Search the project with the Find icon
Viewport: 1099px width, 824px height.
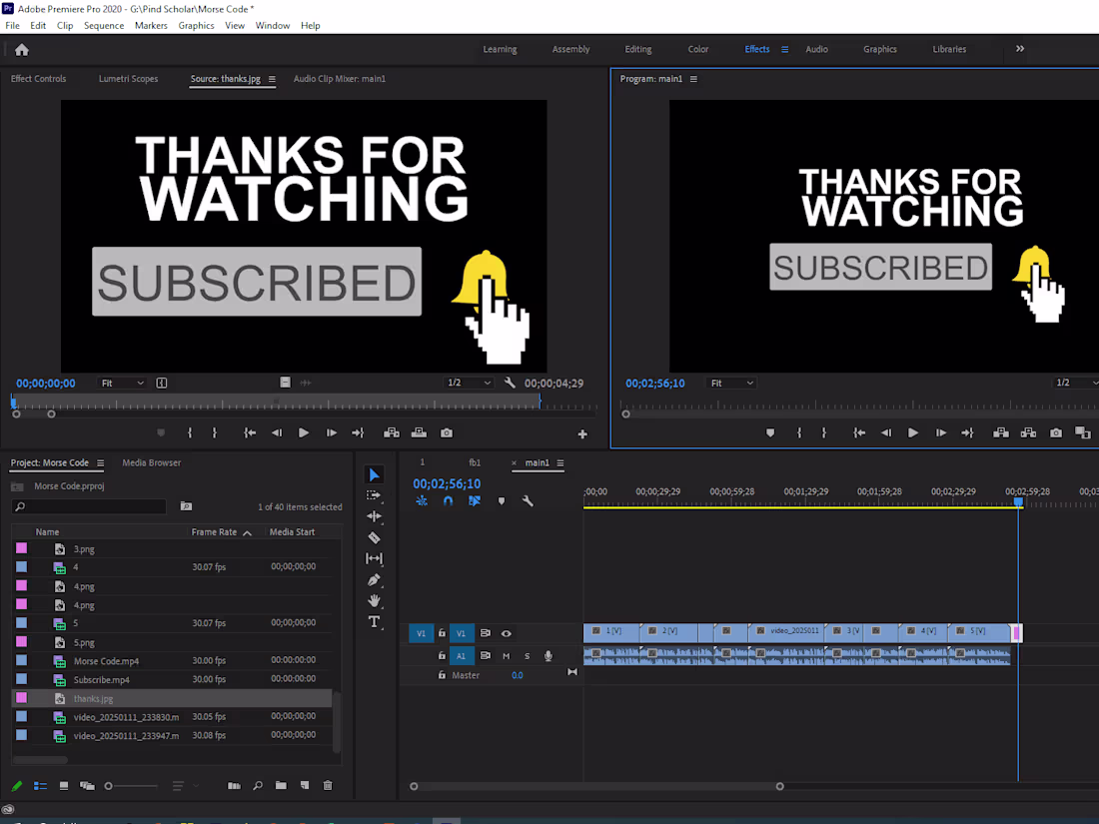point(259,785)
